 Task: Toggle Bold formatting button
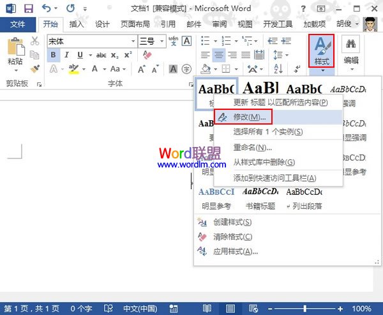(x=54, y=55)
